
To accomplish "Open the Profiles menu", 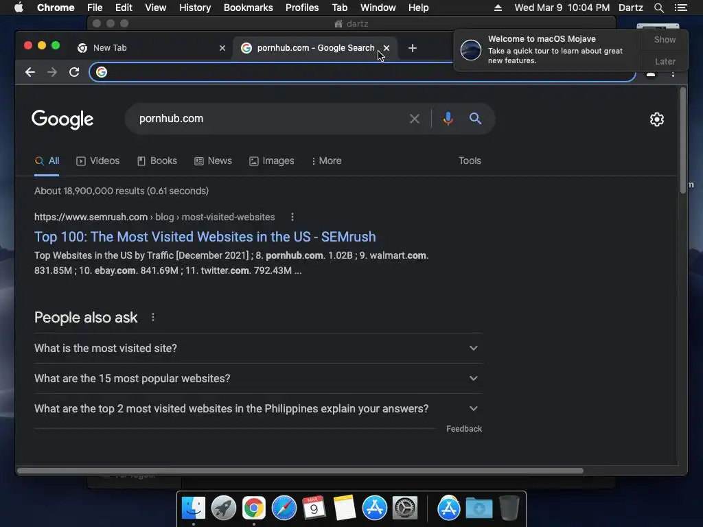I will click(302, 8).
